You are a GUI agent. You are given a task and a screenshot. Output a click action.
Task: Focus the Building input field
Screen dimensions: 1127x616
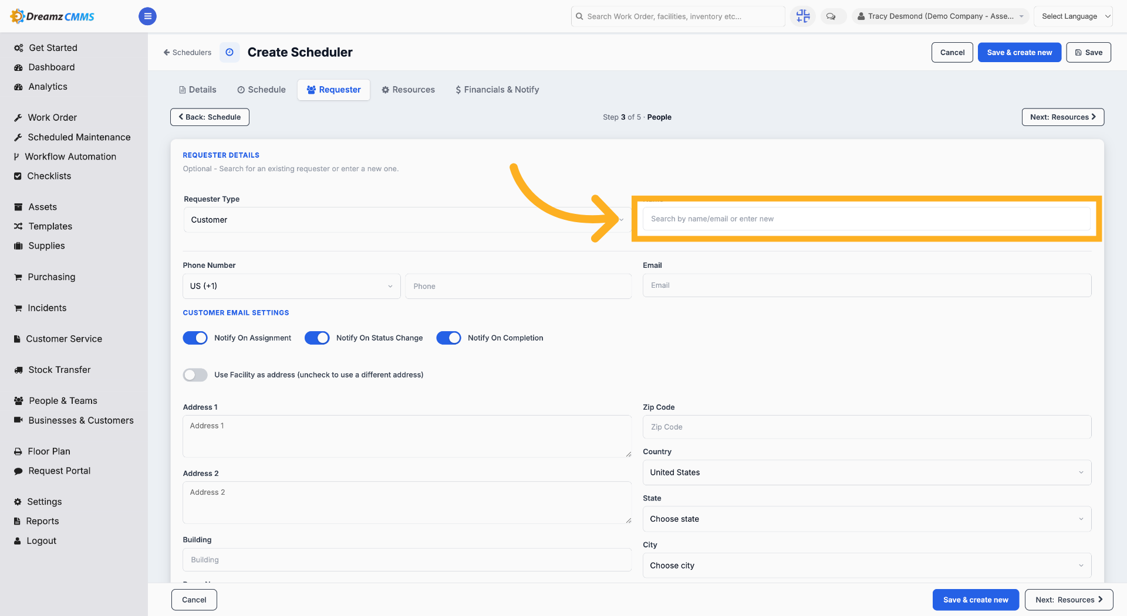[x=407, y=560]
